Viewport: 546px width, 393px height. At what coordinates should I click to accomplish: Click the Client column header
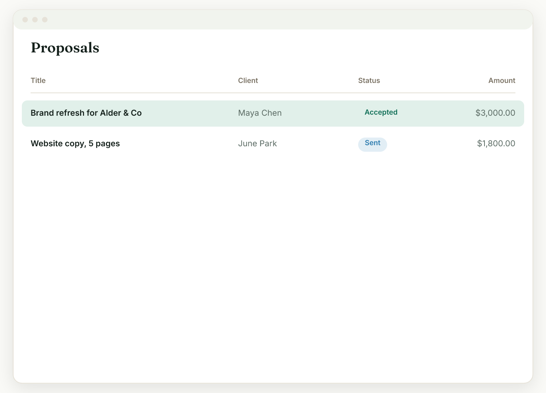click(x=248, y=80)
